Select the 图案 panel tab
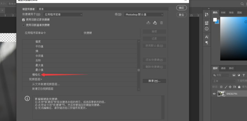 239,13
